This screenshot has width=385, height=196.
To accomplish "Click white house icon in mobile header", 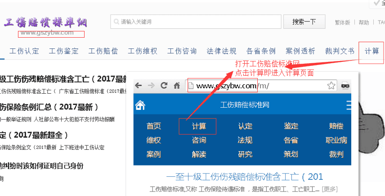I will 140,105.
